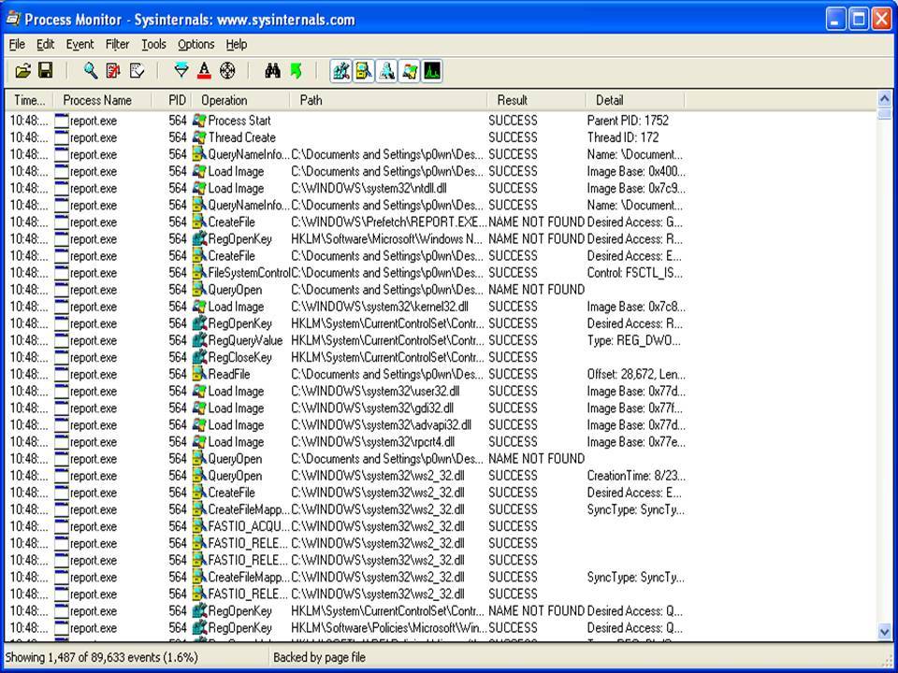
Task: Click the gdi32.dll path cell
Action: (372, 408)
